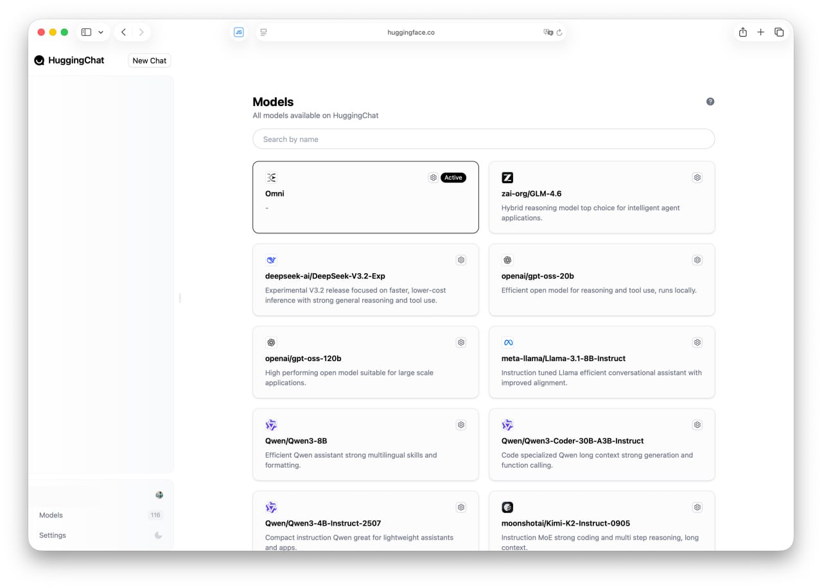Select the openai/gpt-oss-120b model card
Image resolution: width=822 pixels, height=588 pixels.
click(365, 362)
